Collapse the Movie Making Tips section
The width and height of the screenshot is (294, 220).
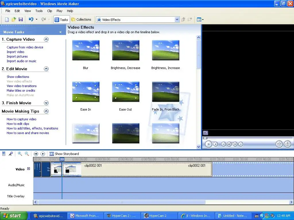(46, 111)
